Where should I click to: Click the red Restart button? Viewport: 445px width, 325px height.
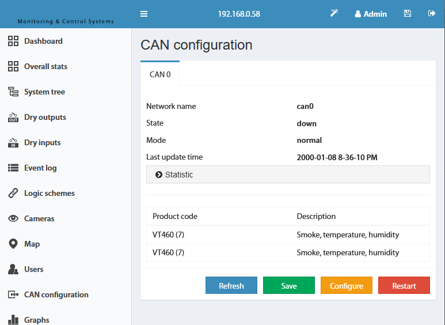pos(404,285)
